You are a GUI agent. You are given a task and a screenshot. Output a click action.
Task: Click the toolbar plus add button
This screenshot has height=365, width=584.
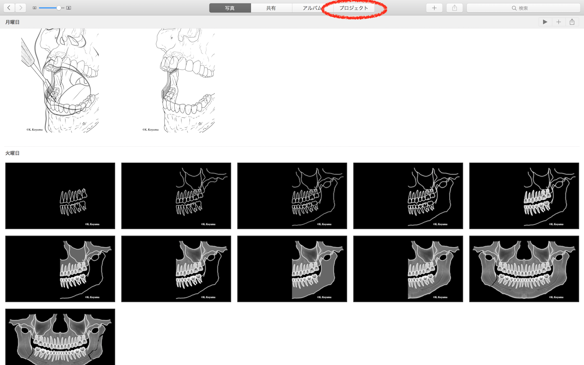434,8
